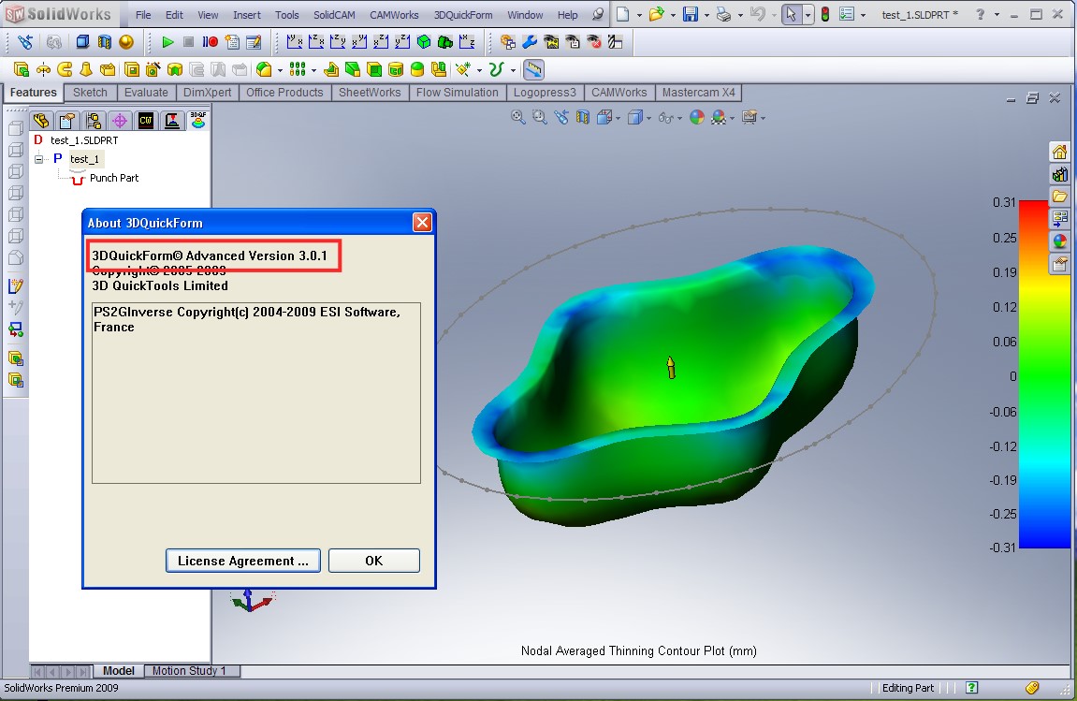Click the gold sphere icon in top toolbar
Image resolution: width=1077 pixels, height=701 pixels.
coord(126,42)
